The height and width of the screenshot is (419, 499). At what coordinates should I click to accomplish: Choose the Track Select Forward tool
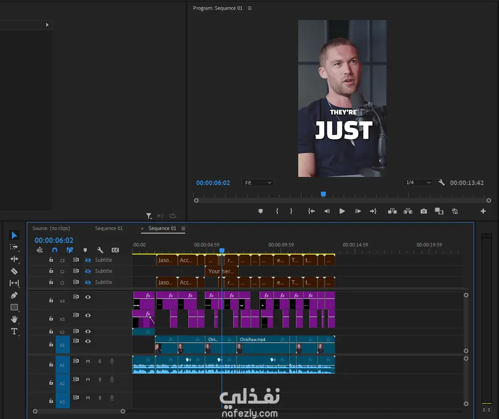click(14, 247)
